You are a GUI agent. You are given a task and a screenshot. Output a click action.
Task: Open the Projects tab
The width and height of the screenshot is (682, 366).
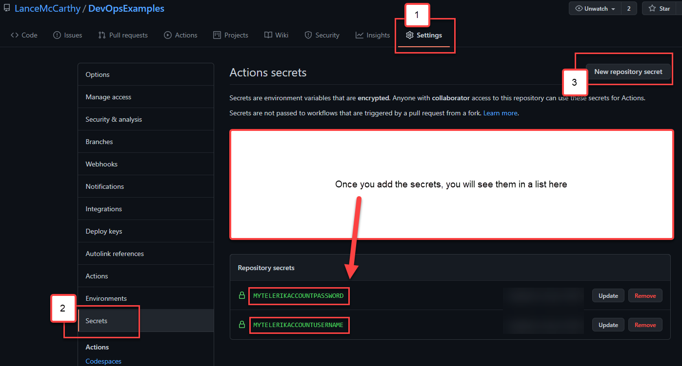point(231,35)
